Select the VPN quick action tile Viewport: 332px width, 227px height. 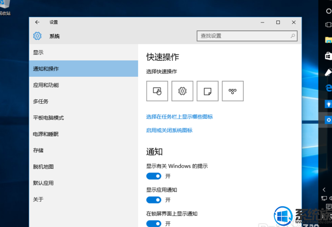[x=233, y=91]
